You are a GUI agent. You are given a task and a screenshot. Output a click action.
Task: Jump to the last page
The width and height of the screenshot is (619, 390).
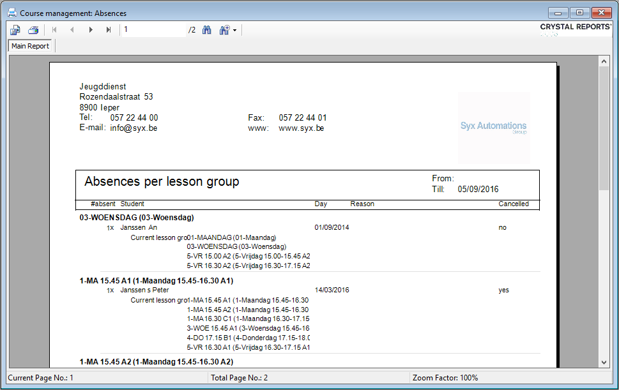point(109,30)
